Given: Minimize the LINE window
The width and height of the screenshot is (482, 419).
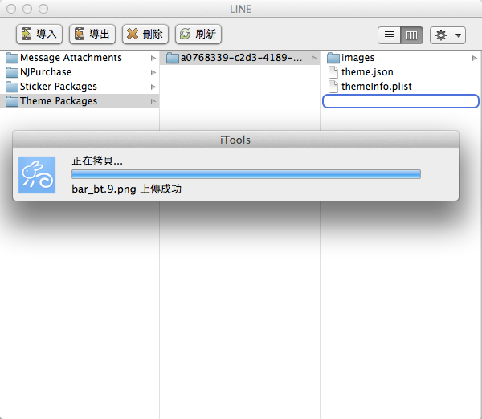Looking at the screenshot, I should (x=27, y=9).
